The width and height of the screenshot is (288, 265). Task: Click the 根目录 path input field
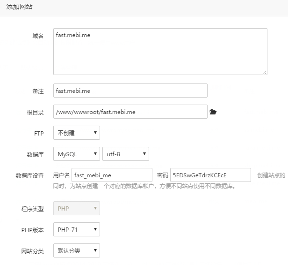coord(130,112)
